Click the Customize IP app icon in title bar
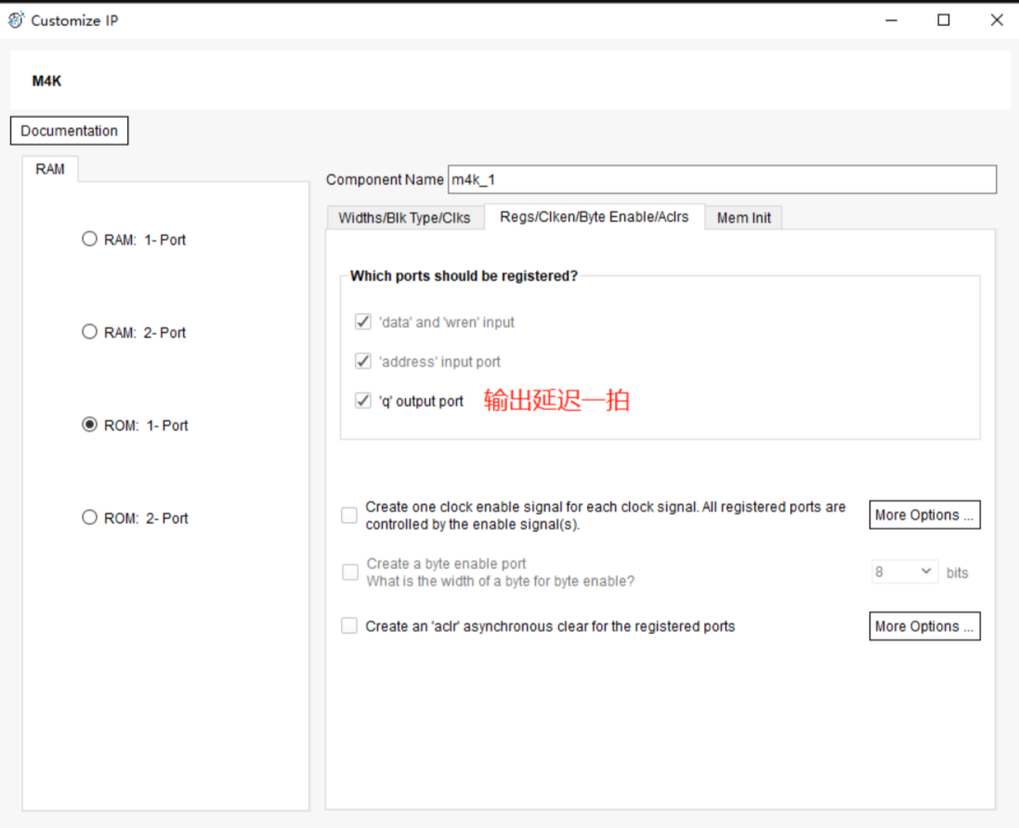This screenshot has width=1019, height=828. tap(16, 19)
